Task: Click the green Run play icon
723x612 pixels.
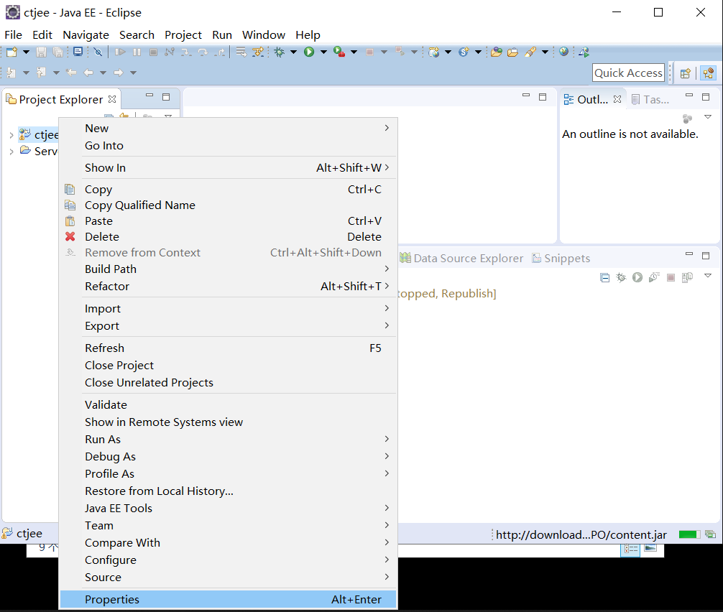Action: click(309, 52)
